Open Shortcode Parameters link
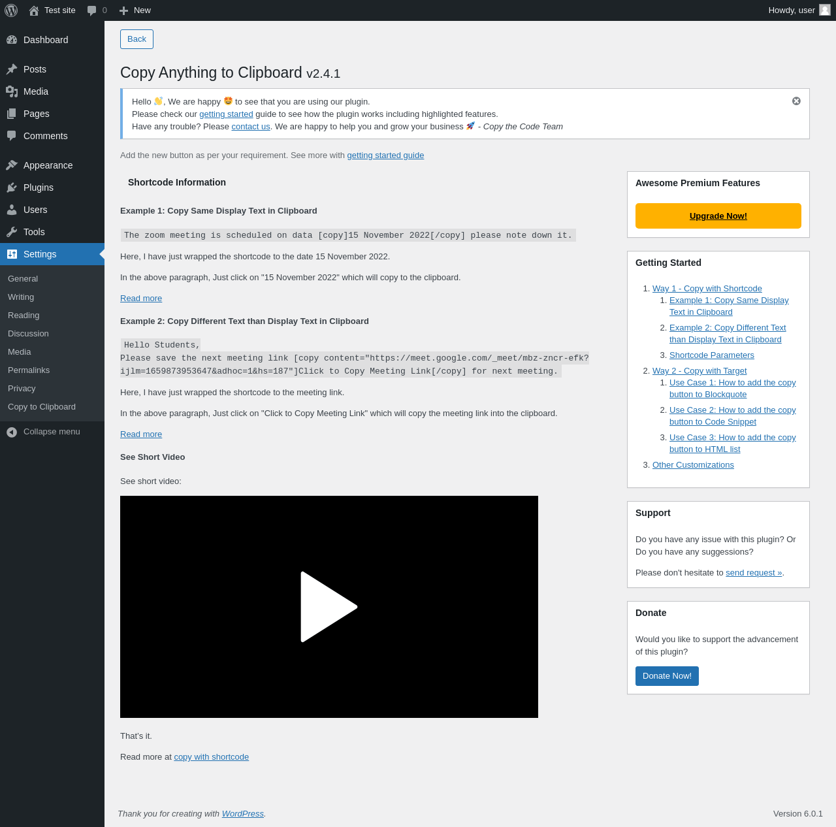836x827 pixels. 712,355
